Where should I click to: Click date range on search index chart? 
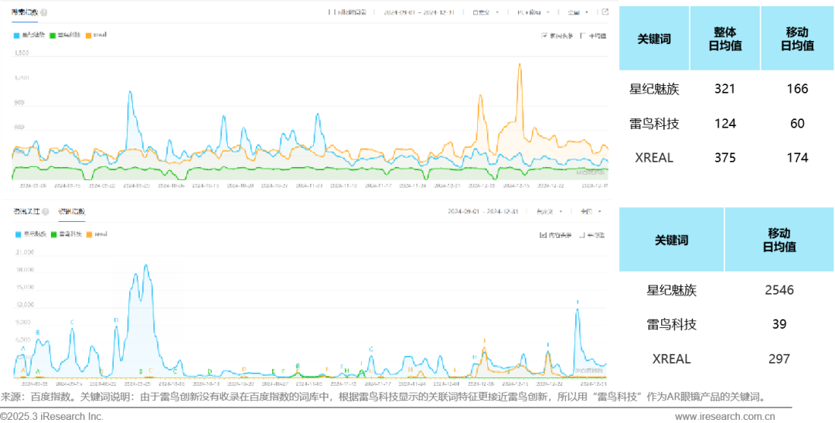(x=419, y=12)
